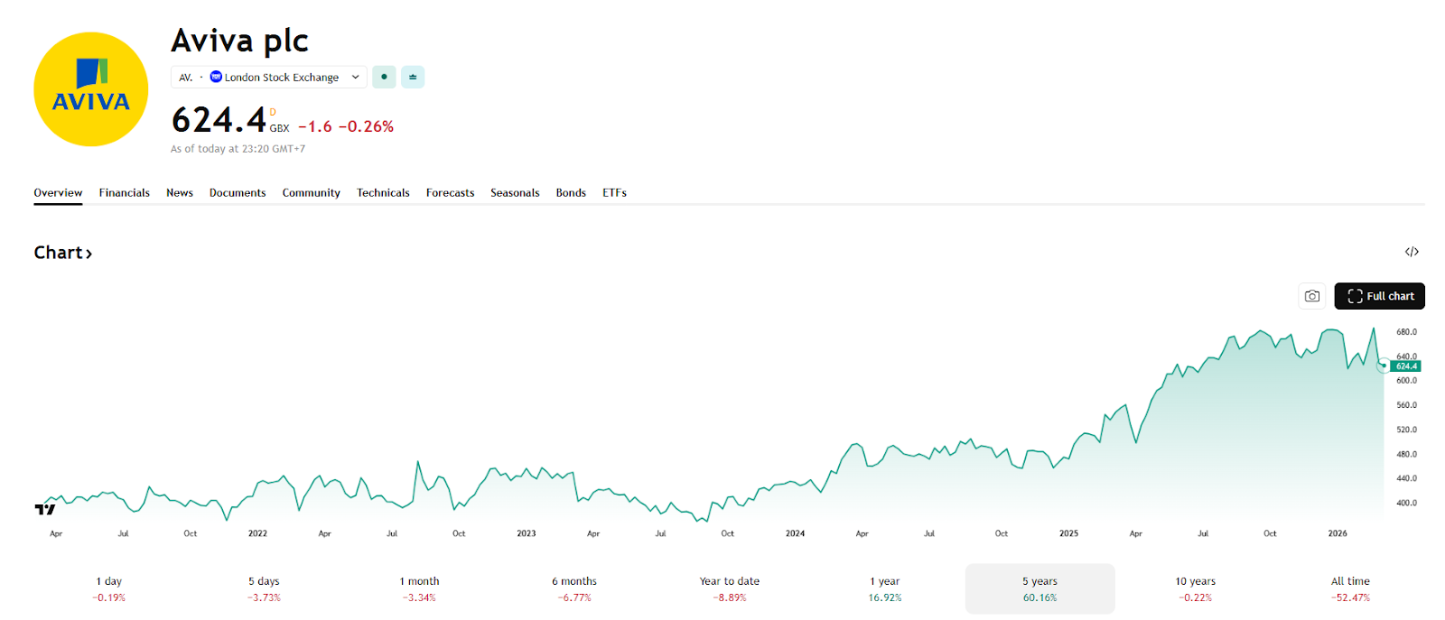Click the Aviva company logo
Image resolution: width=1445 pixels, height=620 pixels.
[90, 89]
